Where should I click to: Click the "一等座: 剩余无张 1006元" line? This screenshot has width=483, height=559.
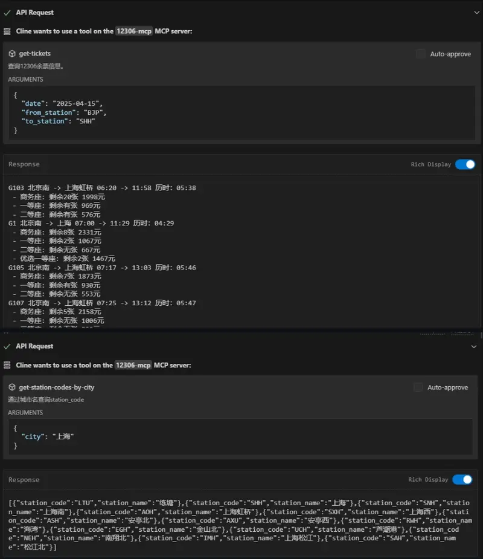click(x=59, y=320)
